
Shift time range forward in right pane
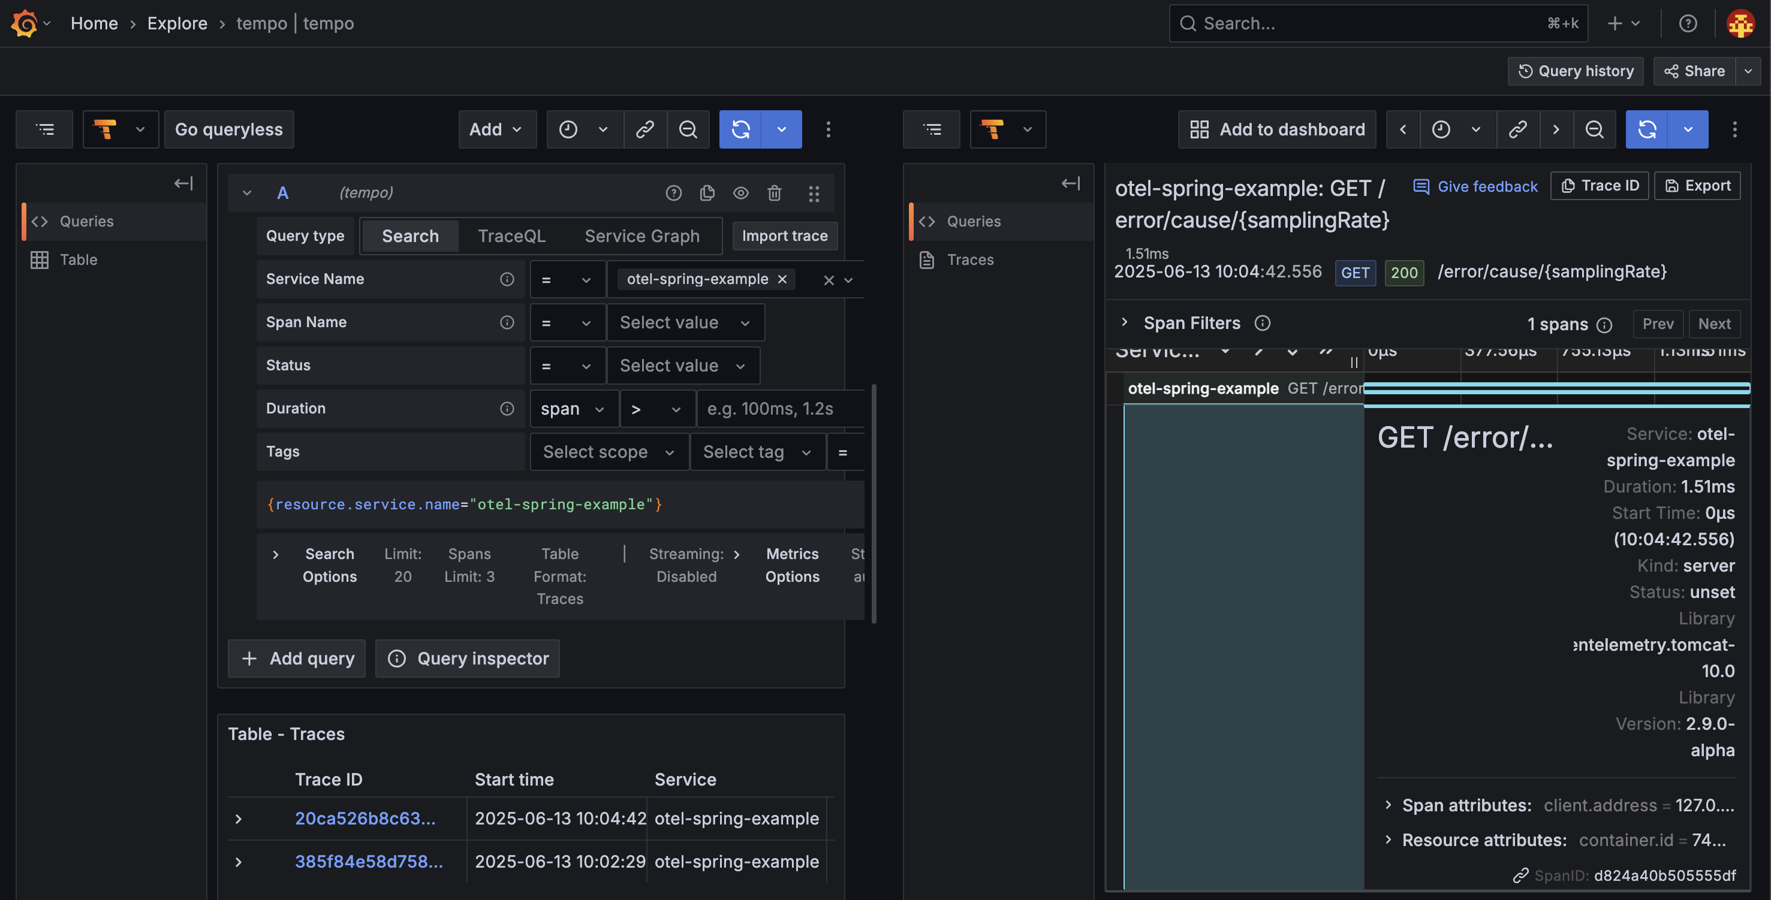(x=1556, y=129)
